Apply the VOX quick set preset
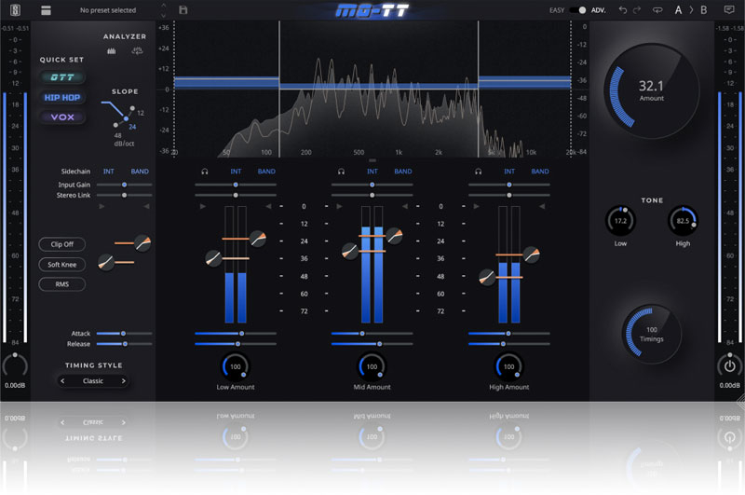745x495 pixels. (61, 117)
